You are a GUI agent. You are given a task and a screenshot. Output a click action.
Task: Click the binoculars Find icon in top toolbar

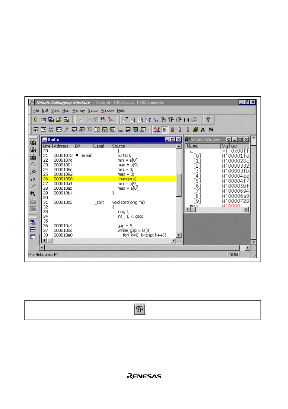tap(103, 120)
